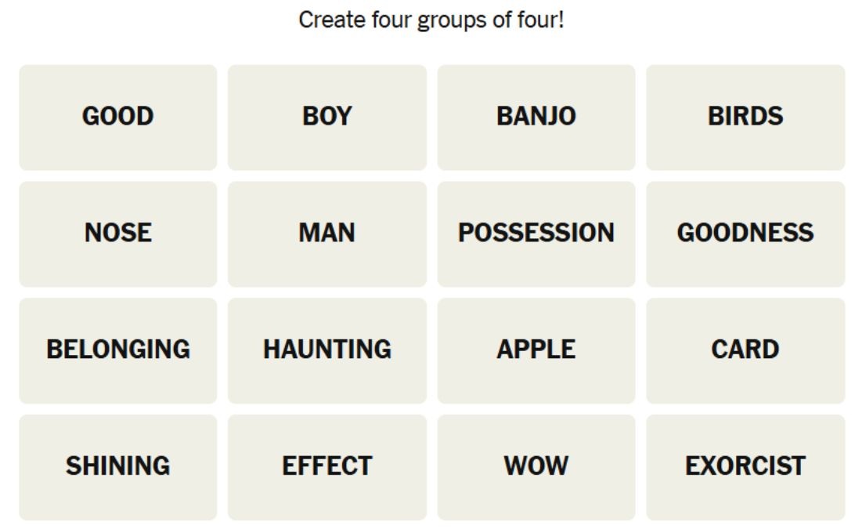Pick the EFFECT tile
Screen dimensions: 862x529
click(x=327, y=467)
